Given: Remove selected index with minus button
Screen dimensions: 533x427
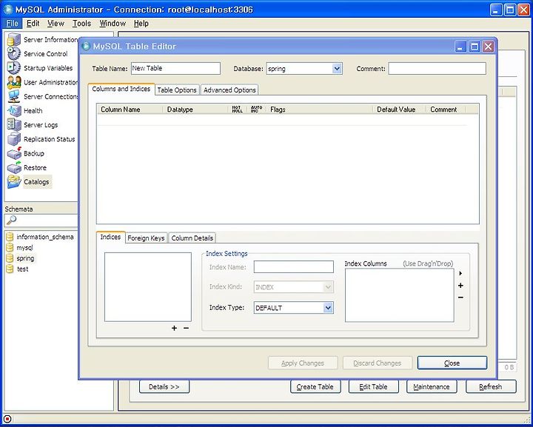Looking at the screenshot, I should (x=186, y=328).
